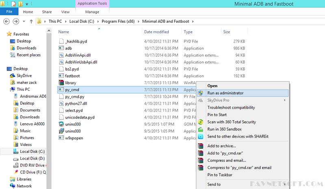Sort by Size column header

(227, 32)
